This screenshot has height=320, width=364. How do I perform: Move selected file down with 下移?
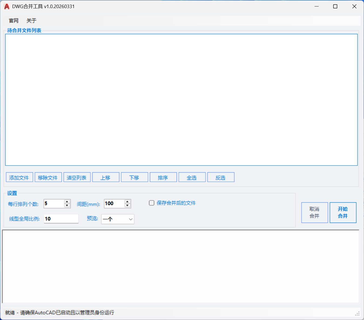[x=134, y=177]
